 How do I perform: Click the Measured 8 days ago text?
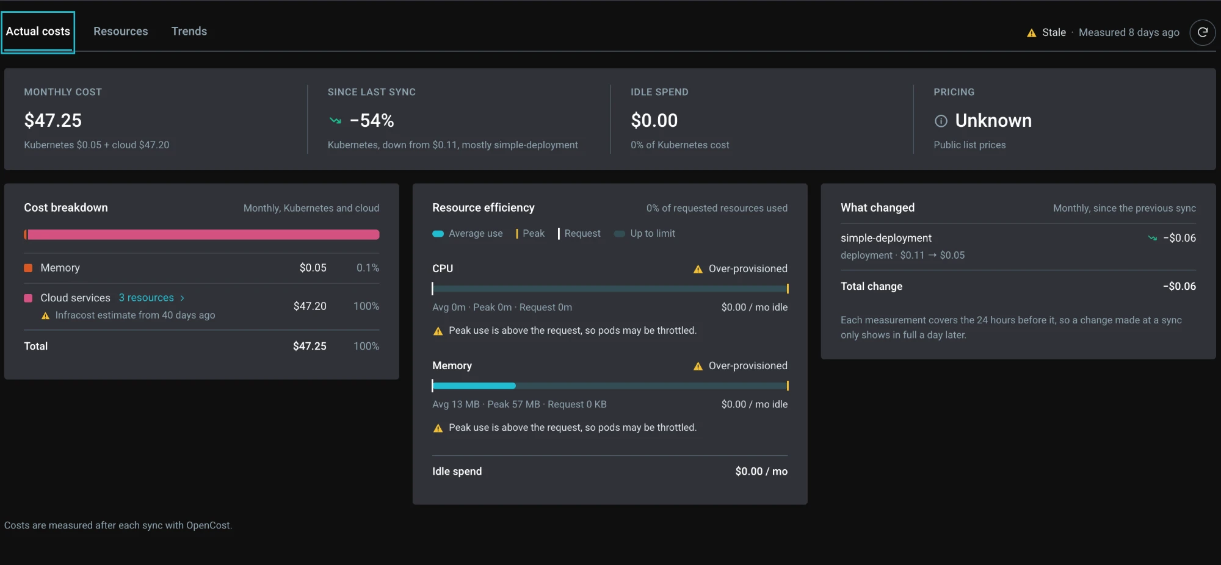[x=1129, y=32]
